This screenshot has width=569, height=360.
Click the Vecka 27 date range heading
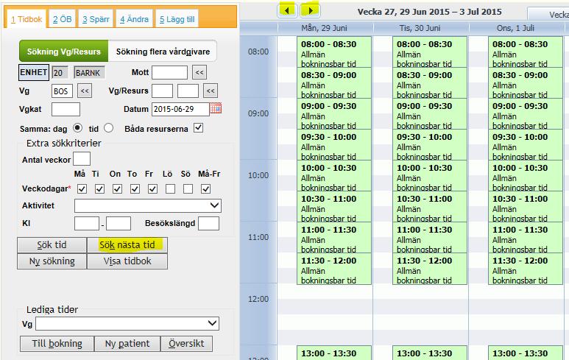[429, 12]
